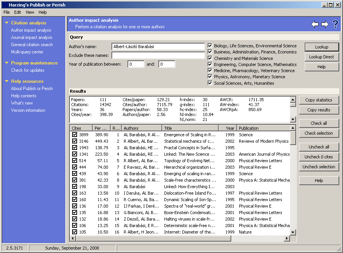Open About Publish or Perish
Viewport: 343px width, 253px height.
click(32, 89)
